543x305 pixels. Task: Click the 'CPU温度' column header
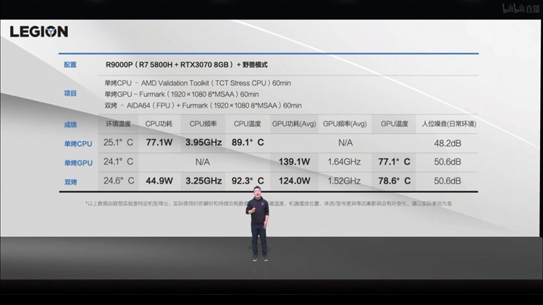tap(248, 124)
